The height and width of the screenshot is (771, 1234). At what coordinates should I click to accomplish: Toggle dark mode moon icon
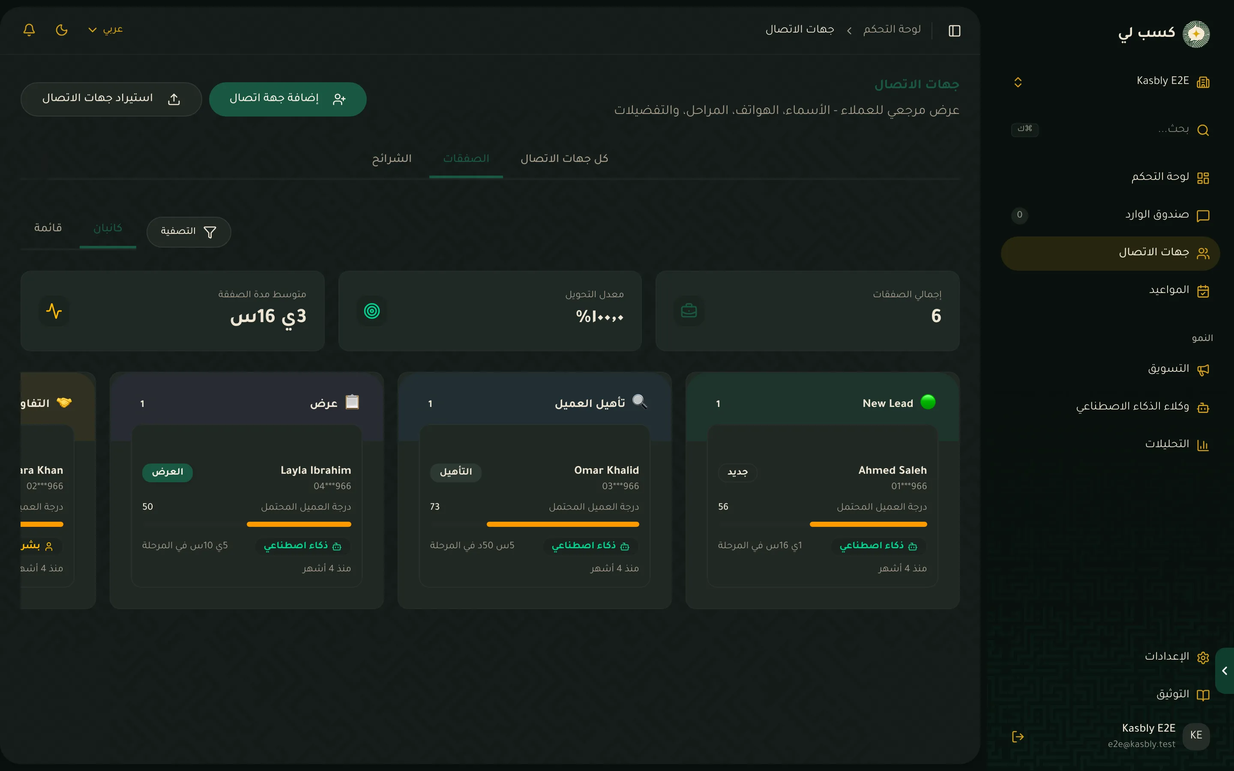[62, 30]
